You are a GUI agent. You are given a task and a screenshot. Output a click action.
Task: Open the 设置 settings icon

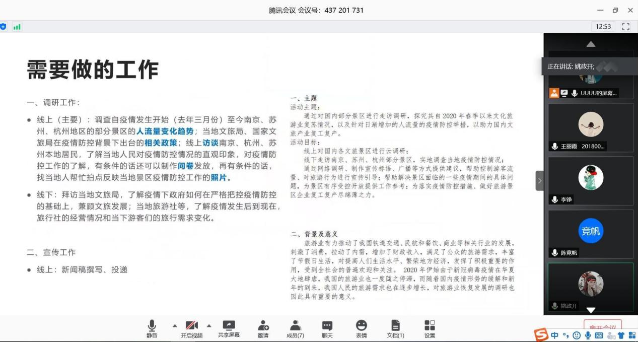tap(429, 328)
